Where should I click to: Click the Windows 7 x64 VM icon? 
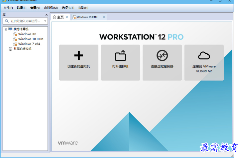(x=15, y=44)
